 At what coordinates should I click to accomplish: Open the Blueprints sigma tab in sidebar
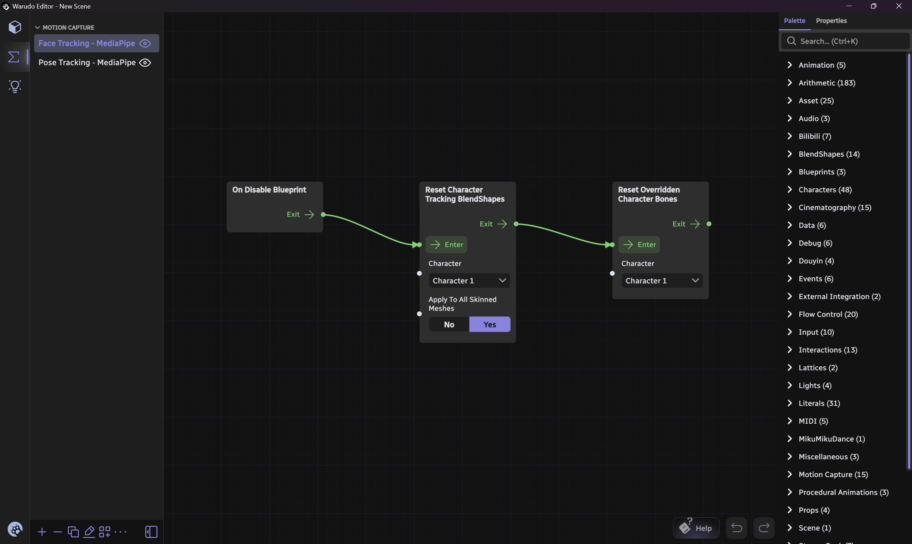pos(14,57)
